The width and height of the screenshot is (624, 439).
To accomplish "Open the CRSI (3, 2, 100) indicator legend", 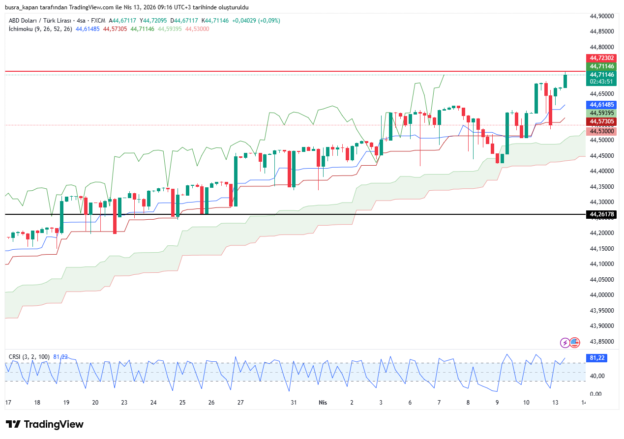I will [x=30, y=356].
